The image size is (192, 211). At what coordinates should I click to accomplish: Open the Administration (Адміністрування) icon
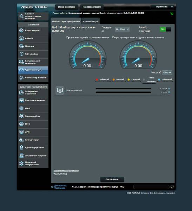point(21,148)
